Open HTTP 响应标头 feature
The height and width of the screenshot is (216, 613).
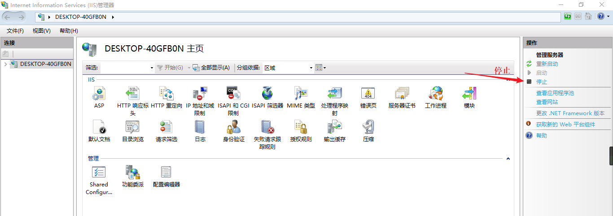pyautogui.click(x=132, y=94)
